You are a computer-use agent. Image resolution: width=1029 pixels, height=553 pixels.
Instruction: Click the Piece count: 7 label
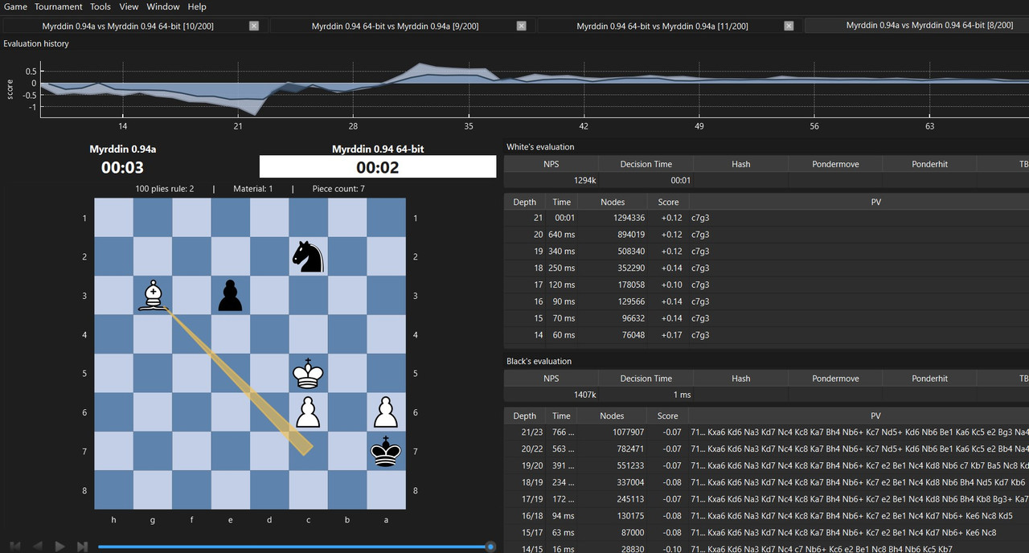[x=338, y=189]
